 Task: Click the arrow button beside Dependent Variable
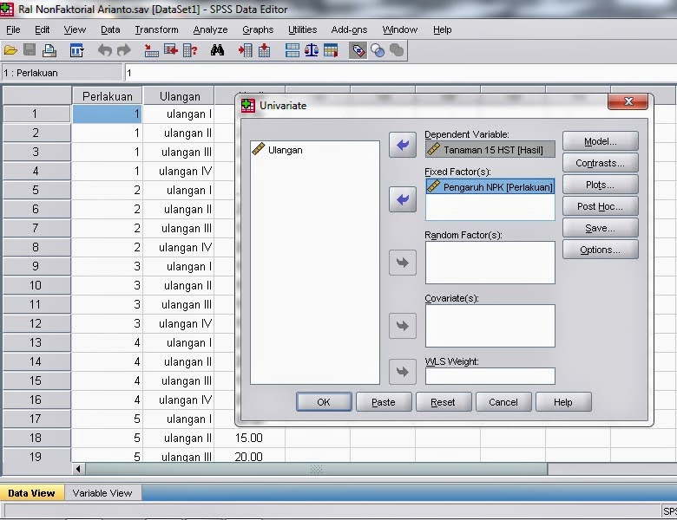(403, 145)
